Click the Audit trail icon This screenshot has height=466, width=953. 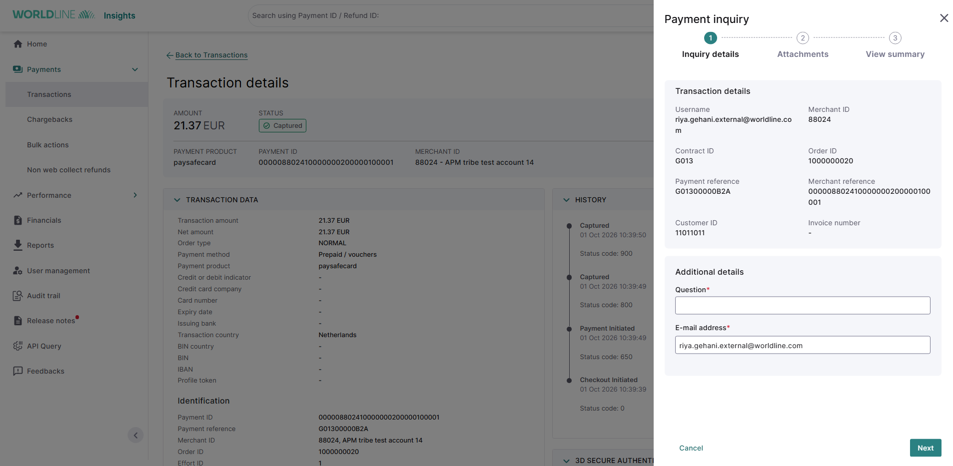tap(18, 296)
